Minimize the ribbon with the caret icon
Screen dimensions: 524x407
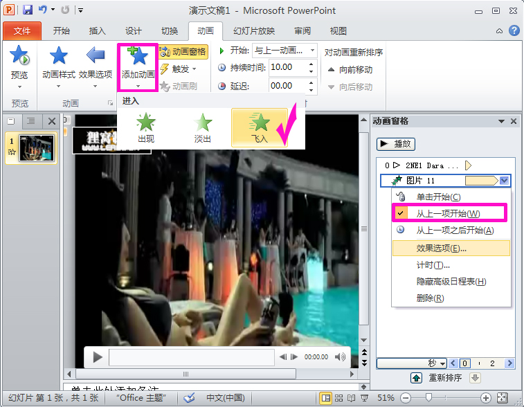click(499, 31)
